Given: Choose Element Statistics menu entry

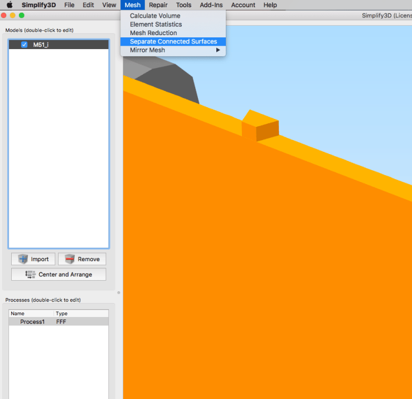Looking at the screenshot, I should [173, 24].
